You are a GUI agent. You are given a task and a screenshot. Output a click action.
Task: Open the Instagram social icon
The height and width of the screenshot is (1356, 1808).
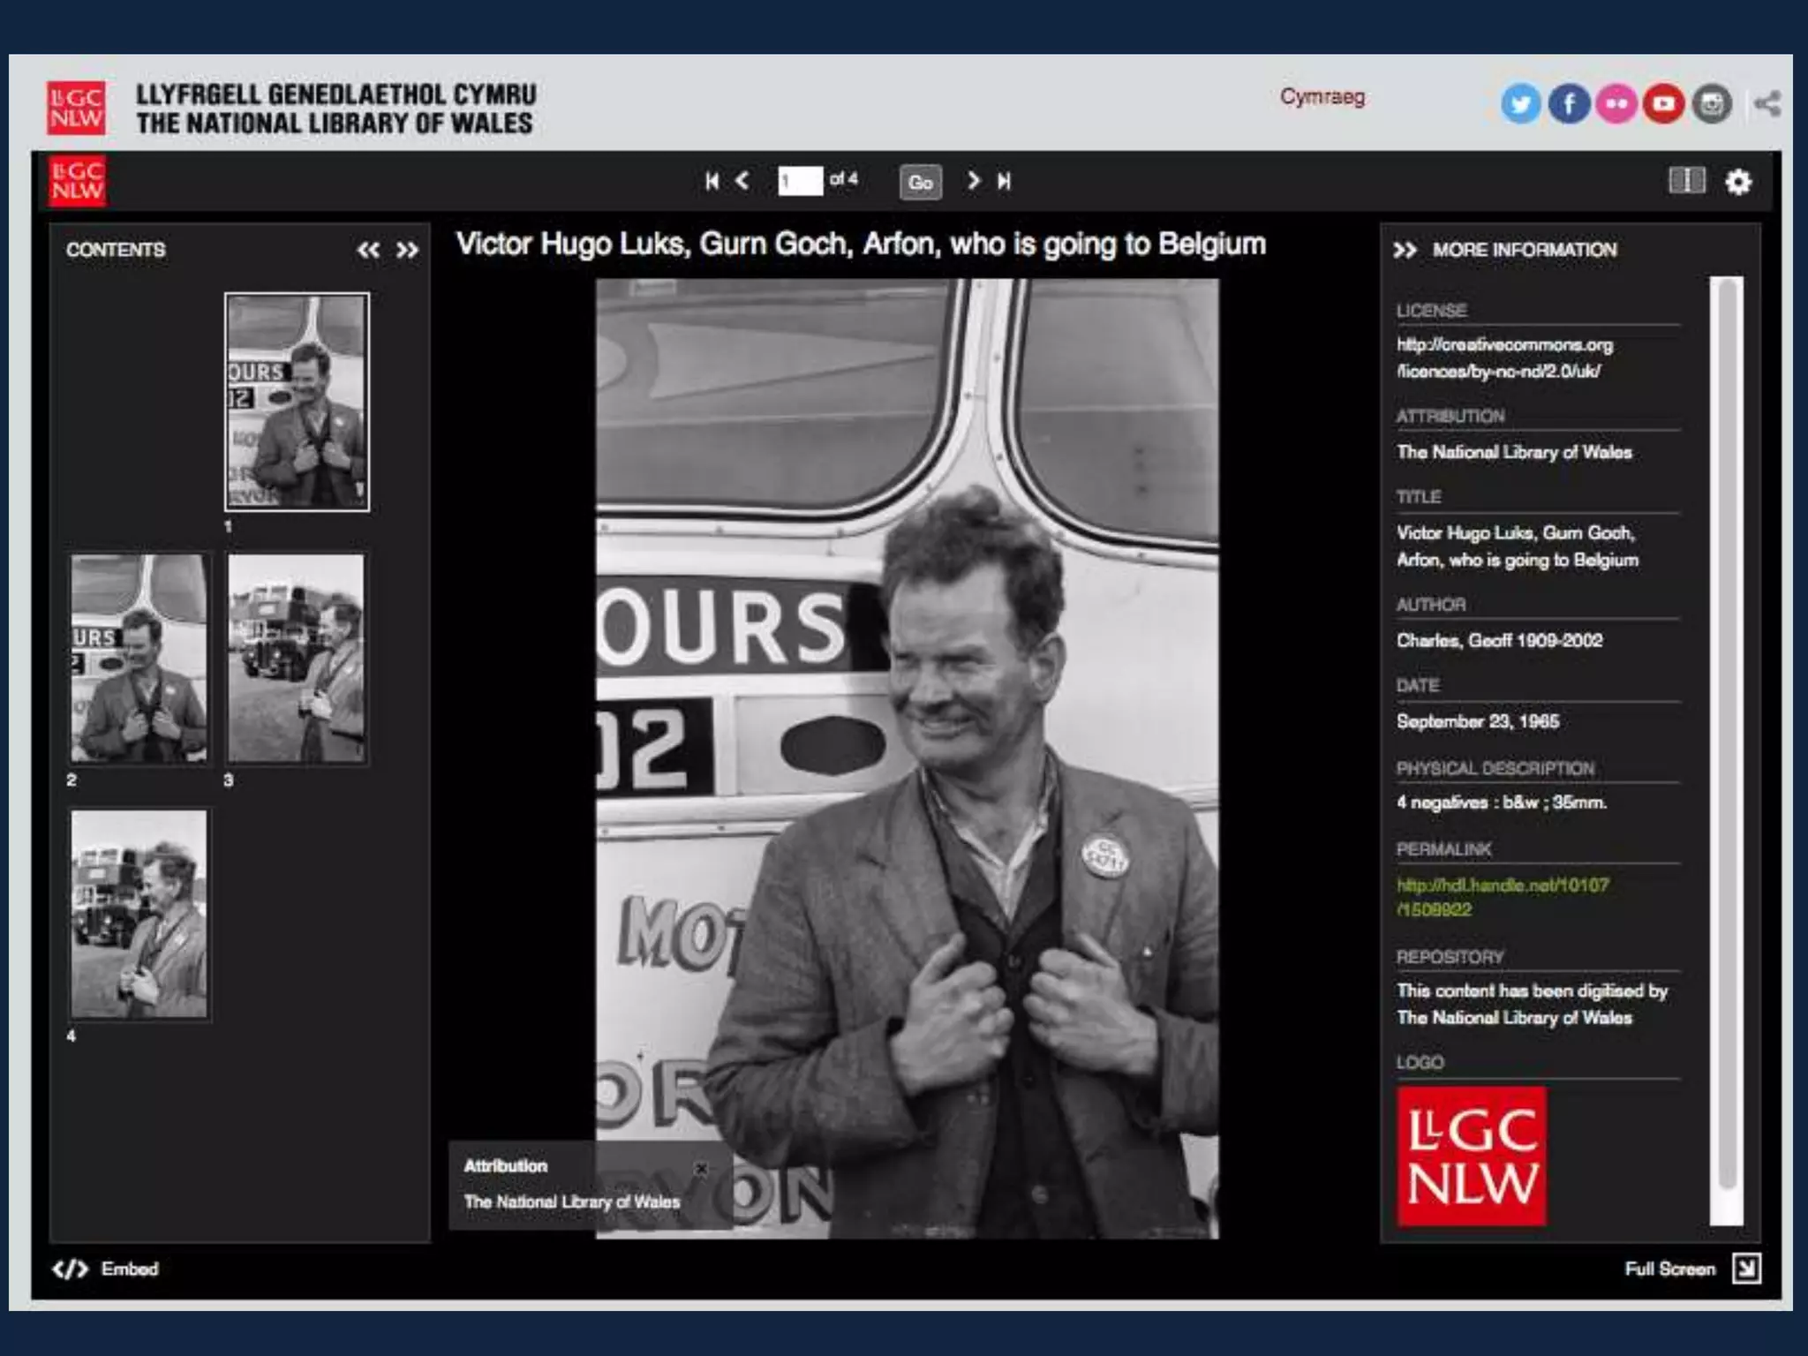pos(1712,104)
